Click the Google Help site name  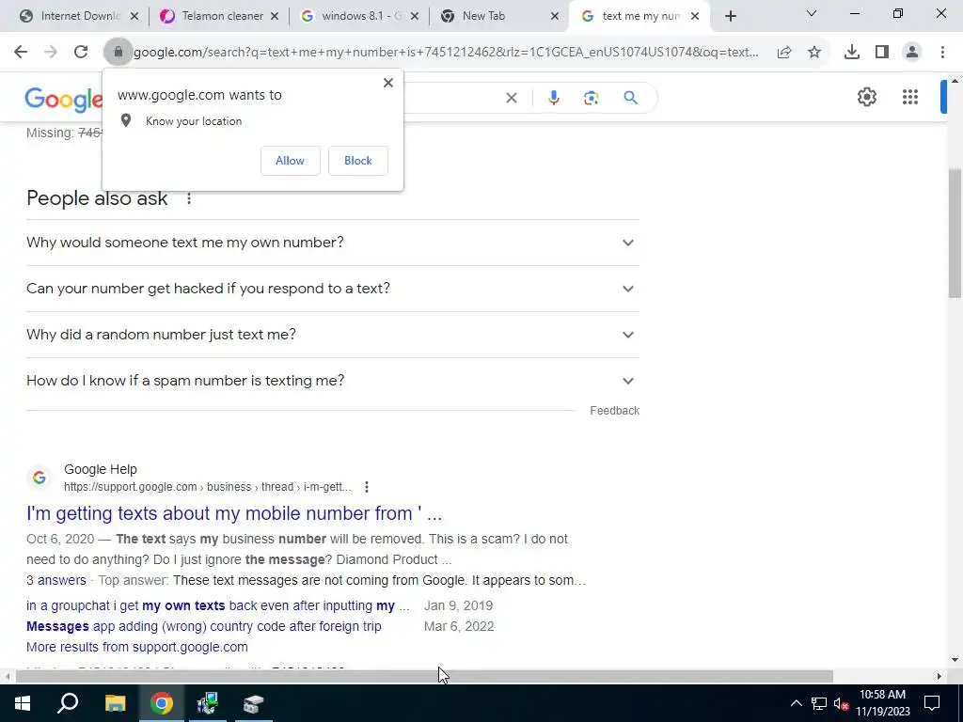click(100, 470)
